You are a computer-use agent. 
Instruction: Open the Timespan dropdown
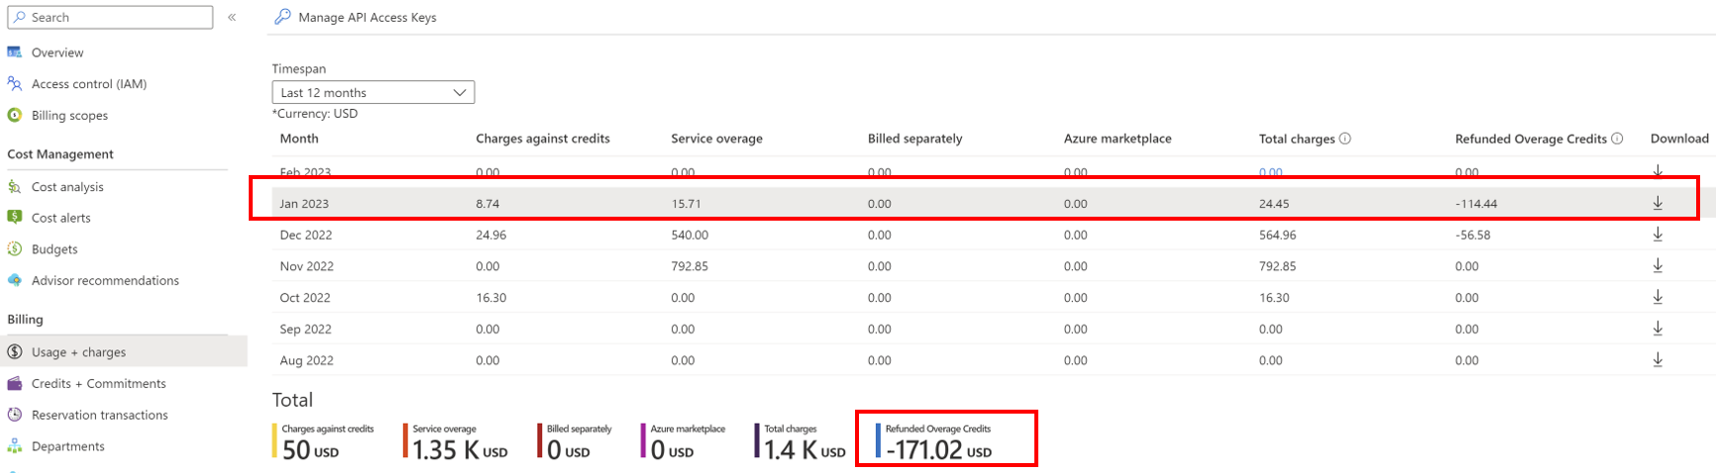point(373,92)
